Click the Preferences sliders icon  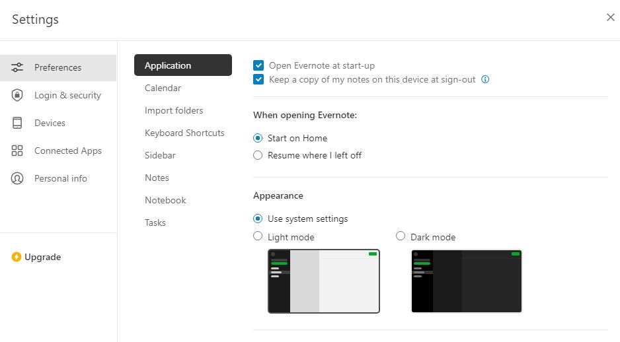point(17,67)
